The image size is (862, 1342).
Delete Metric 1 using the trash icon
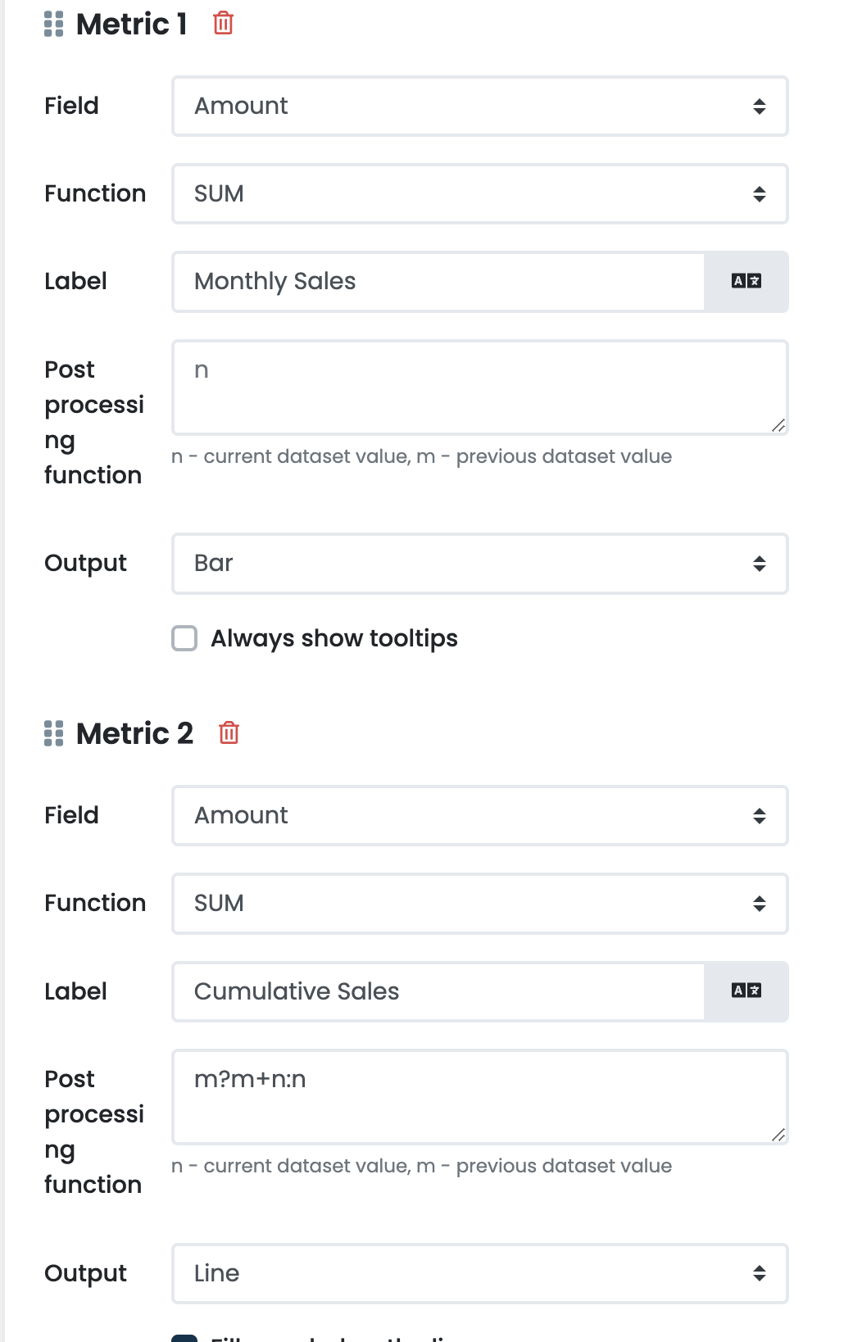[x=223, y=24]
